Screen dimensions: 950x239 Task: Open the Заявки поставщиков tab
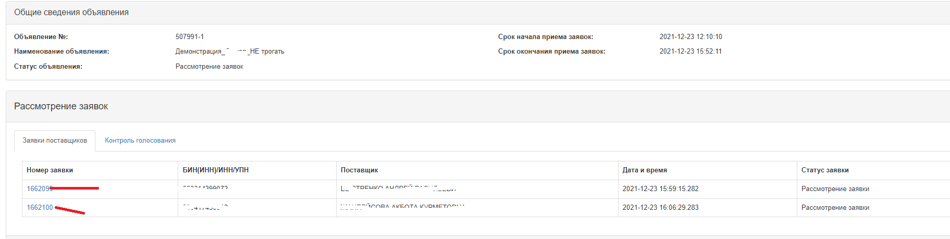click(x=55, y=141)
